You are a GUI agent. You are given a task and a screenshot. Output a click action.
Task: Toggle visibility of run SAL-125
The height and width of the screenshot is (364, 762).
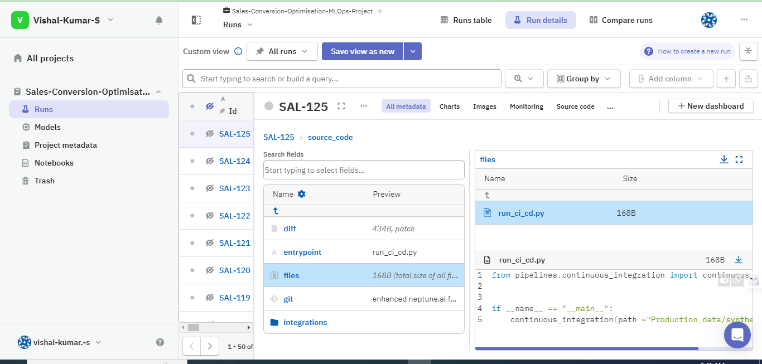[210, 134]
